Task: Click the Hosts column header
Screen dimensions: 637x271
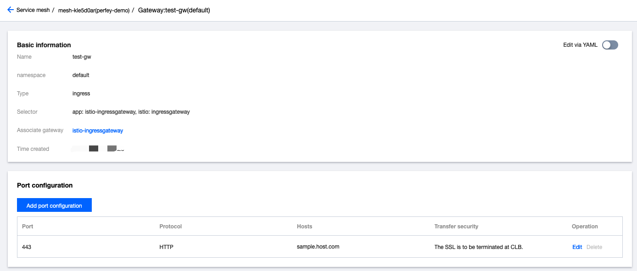Action: pos(304,227)
